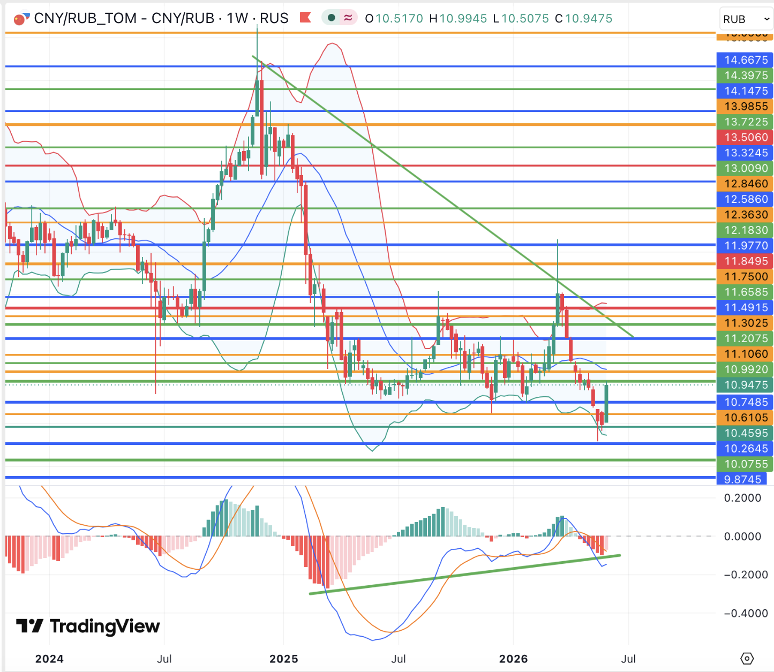Click the CNY/RUB flag symbol icon
This screenshot has width=774, height=672.
pos(20,19)
